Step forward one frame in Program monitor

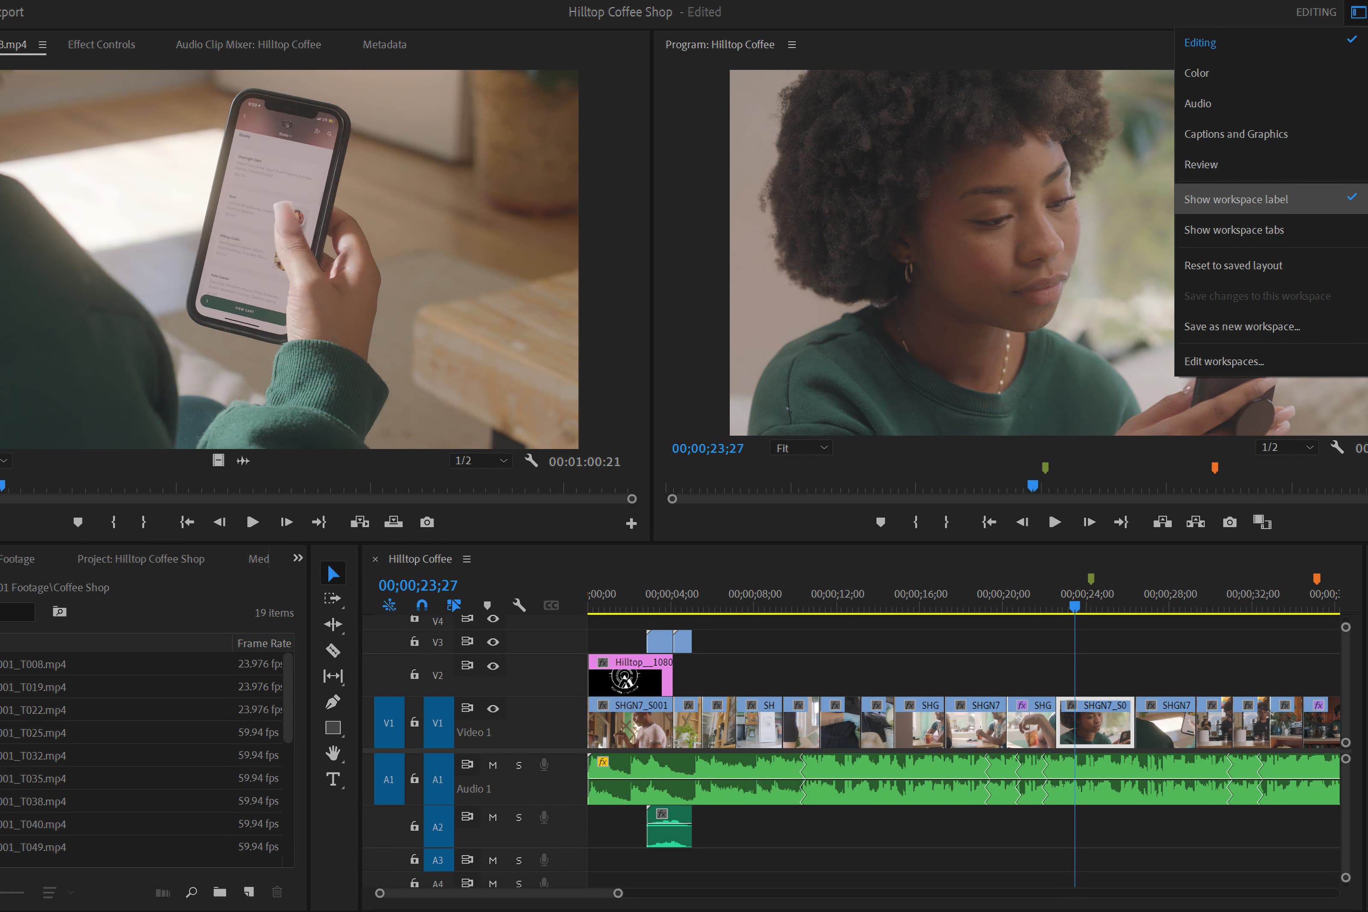pyautogui.click(x=1089, y=522)
